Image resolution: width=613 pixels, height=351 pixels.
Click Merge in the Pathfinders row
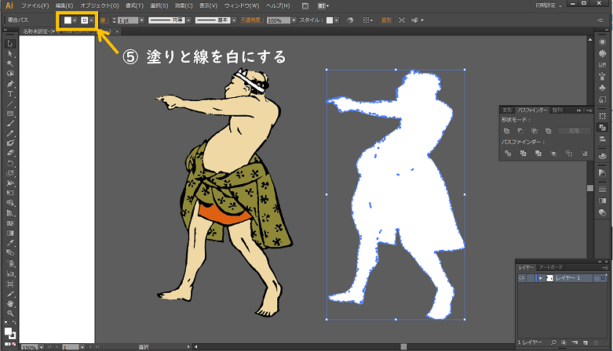[538, 154]
